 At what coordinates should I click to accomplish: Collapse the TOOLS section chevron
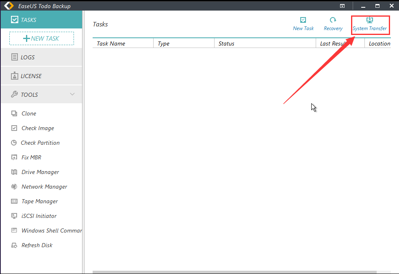72,94
